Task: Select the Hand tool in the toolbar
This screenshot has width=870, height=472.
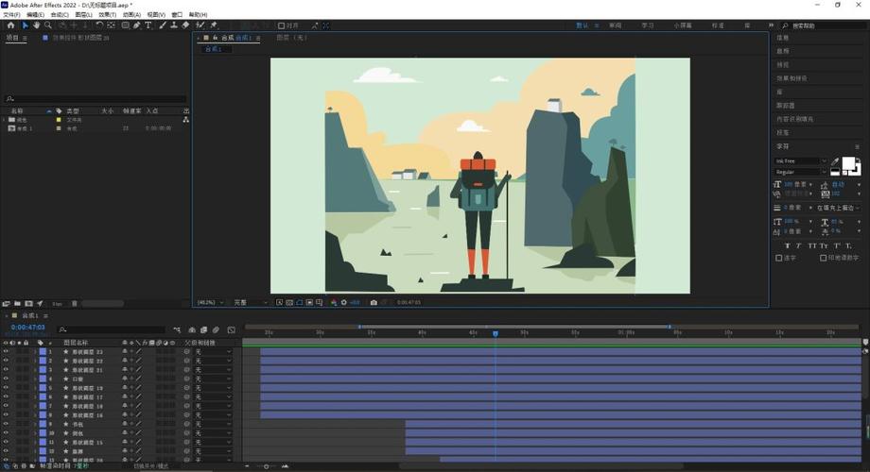Action: [37, 25]
